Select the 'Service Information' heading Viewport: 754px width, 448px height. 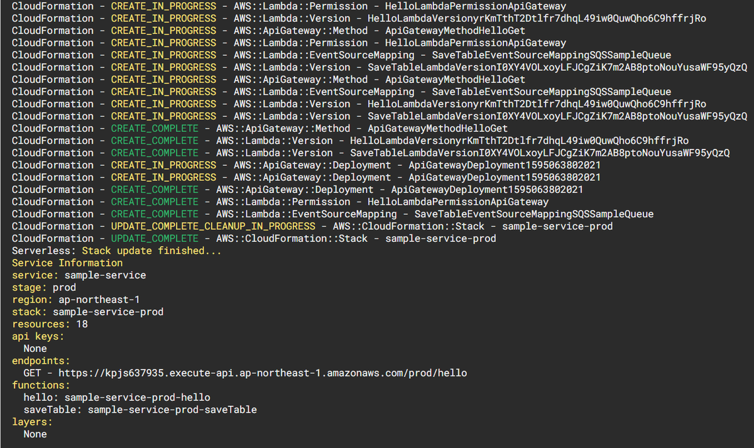click(x=67, y=263)
